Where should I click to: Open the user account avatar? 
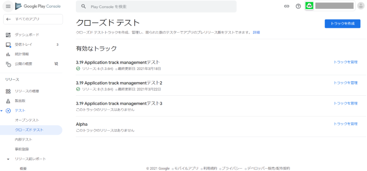point(361,6)
